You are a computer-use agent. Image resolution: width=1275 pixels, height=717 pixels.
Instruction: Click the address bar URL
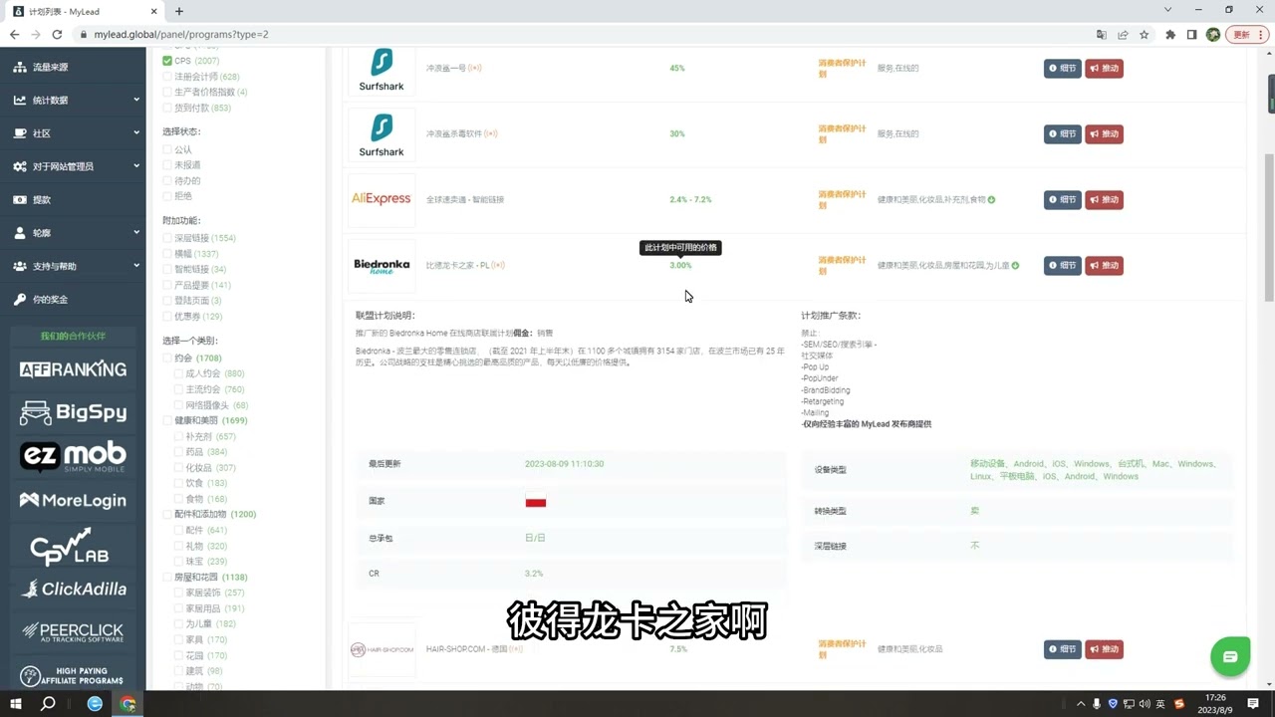click(181, 34)
